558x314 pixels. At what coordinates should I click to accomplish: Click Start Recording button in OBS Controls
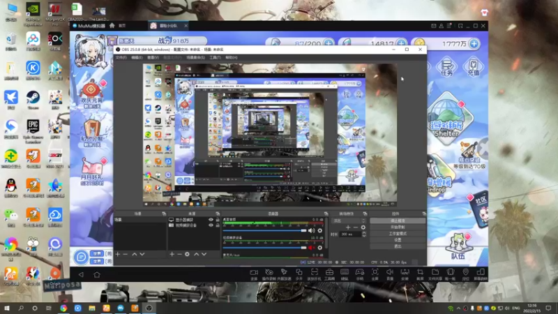click(x=398, y=227)
